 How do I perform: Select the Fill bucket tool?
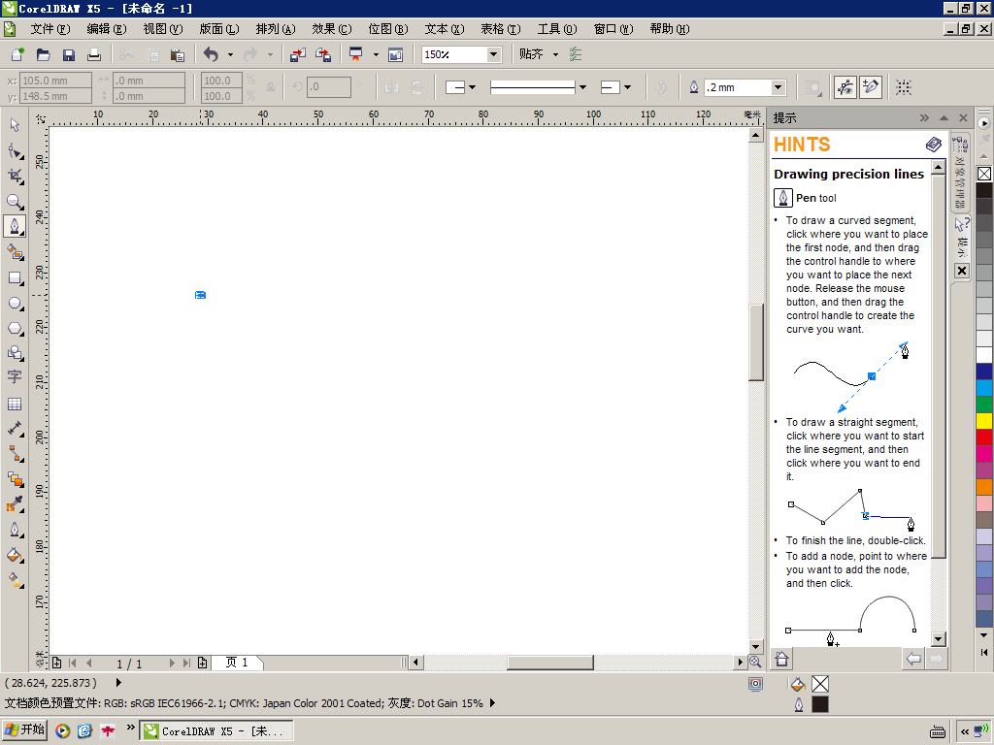pyautogui.click(x=15, y=555)
